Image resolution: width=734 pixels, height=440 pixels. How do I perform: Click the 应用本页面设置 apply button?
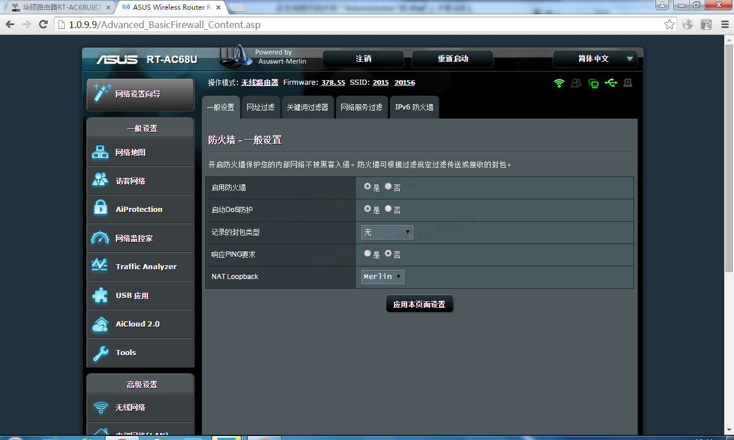(x=419, y=304)
